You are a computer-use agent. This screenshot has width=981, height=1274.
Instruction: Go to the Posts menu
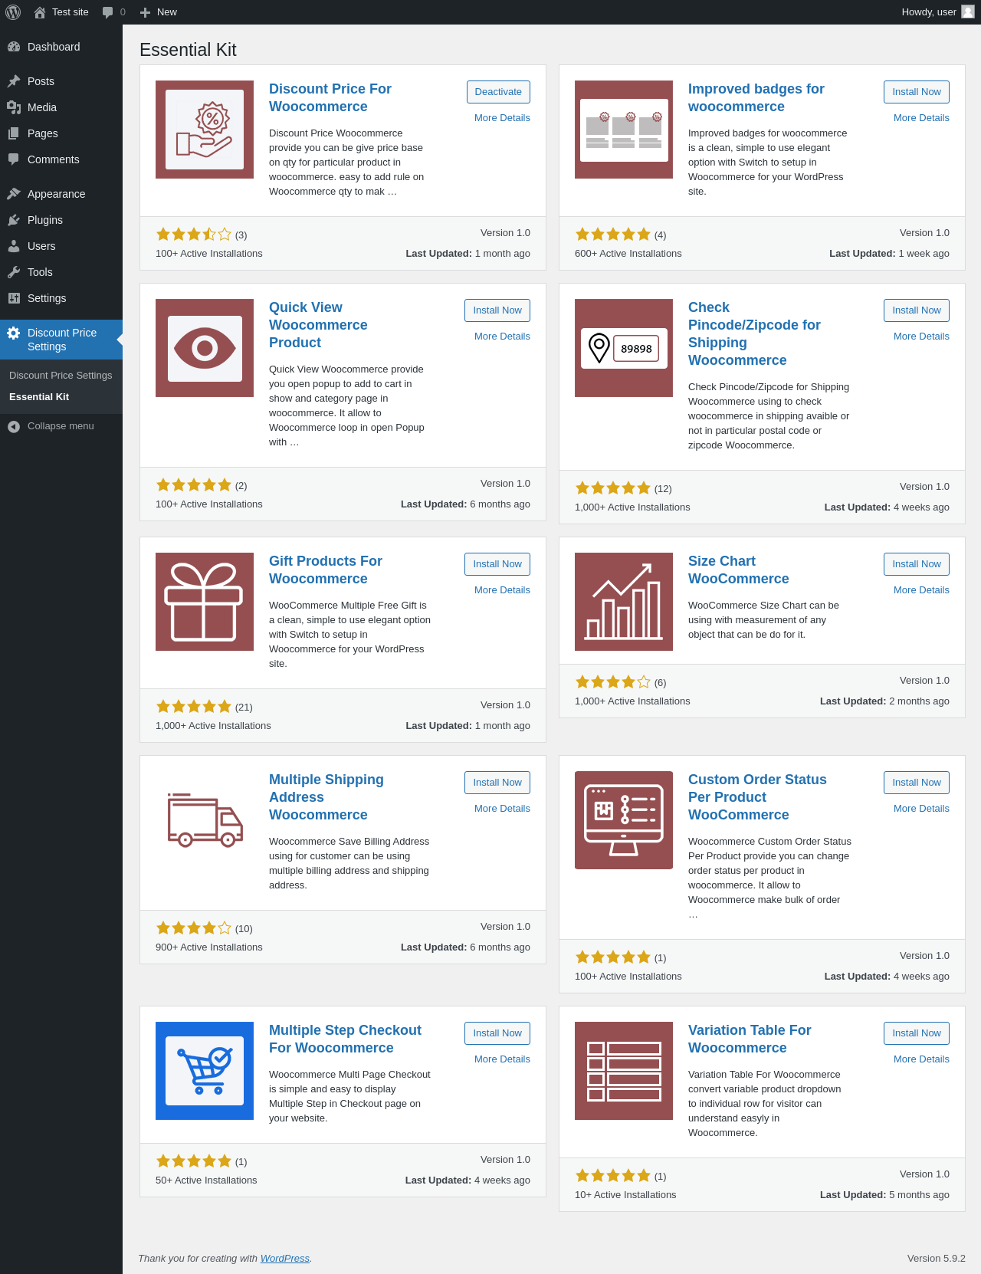point(61,81)
